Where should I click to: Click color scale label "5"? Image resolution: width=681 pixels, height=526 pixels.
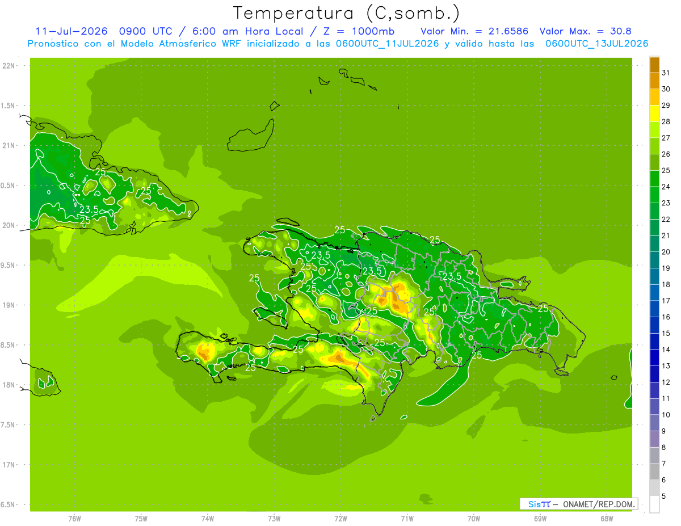click(664, 496)
